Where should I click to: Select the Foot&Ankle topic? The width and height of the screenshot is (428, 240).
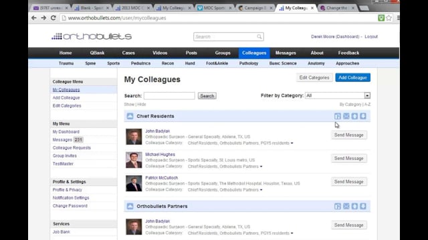click(217, 63)
